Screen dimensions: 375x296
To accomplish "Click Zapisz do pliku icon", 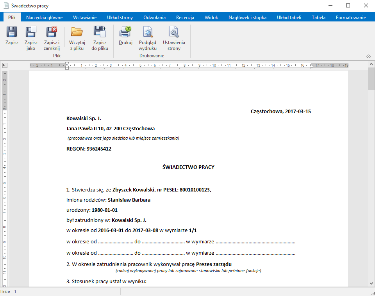I will (100, 32).
